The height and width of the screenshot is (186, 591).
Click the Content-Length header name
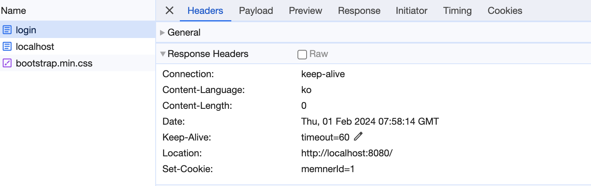click(197, 106)
